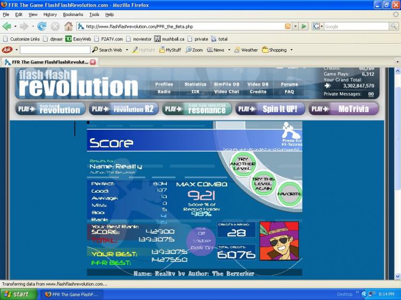
Task: Open the Bookmarks menu
Action: [x=73, y=14]
